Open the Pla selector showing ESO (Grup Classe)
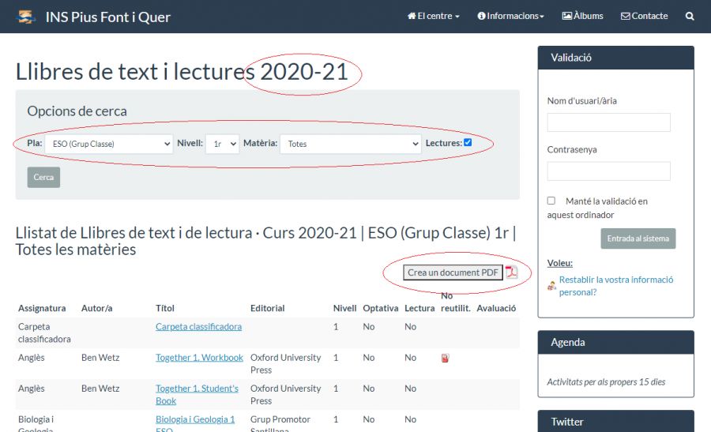The image size is (711, 432). (x=108, y=144)
